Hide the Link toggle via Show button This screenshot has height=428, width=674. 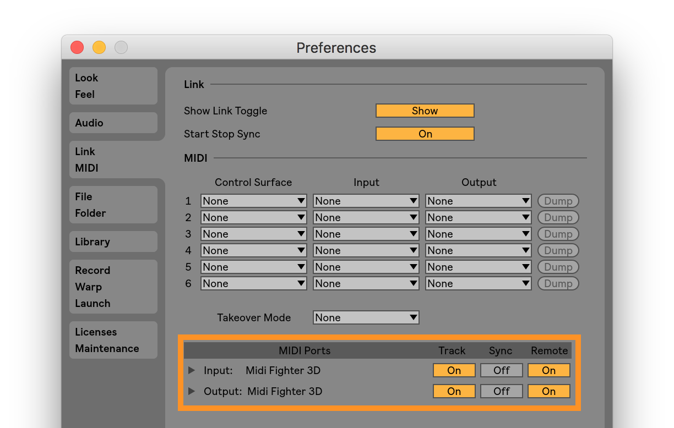[425, 110]
